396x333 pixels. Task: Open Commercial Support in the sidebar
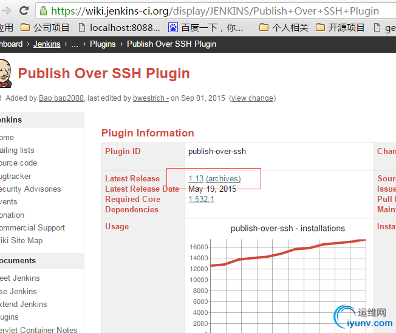pyautogui.click(x=32, y=228)
